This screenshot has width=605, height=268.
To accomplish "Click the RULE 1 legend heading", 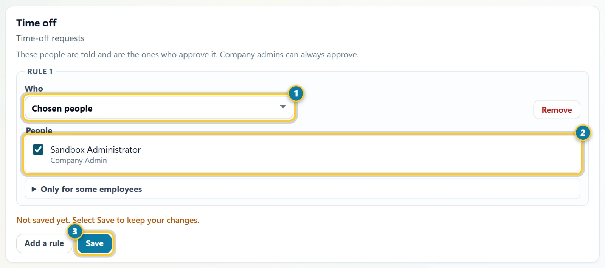I will click(40, 72).
